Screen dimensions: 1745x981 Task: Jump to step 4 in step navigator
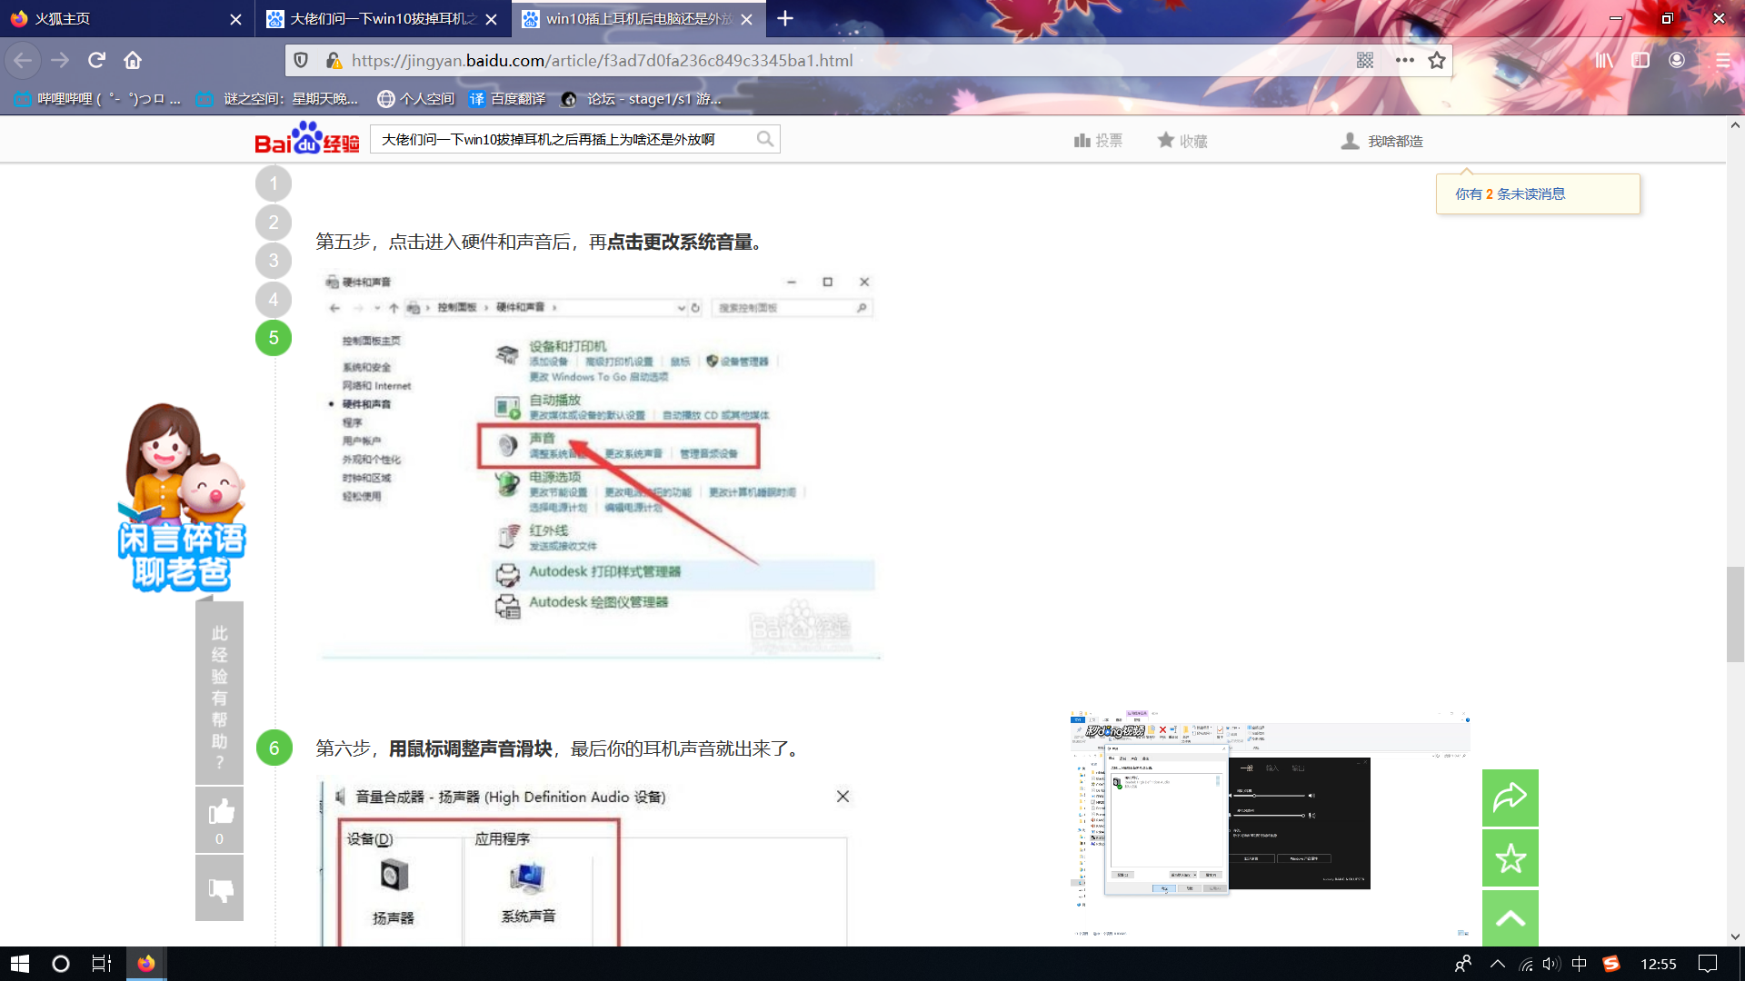click(x=274, y=300)
